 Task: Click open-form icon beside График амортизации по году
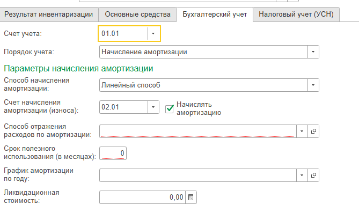point(314,175)
